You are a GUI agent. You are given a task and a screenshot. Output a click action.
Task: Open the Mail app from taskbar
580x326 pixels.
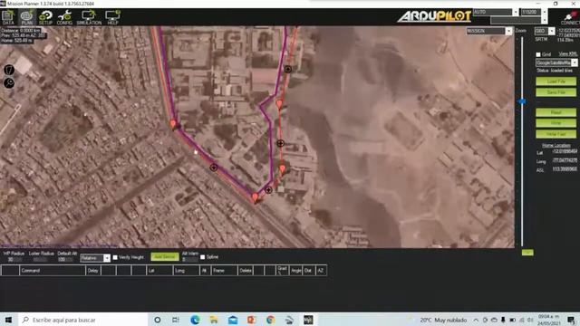[x=233, y=320]
